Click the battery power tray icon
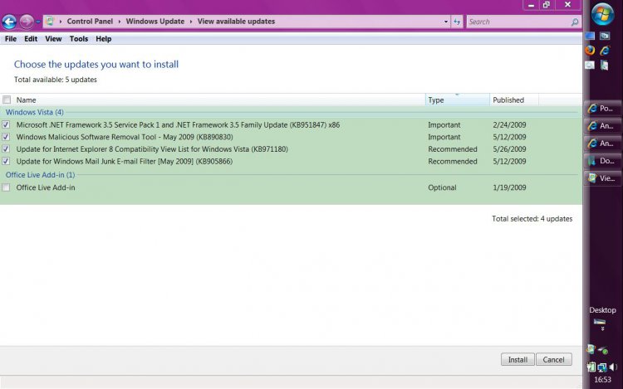This screenshot has height=389, width=623. 591,367
